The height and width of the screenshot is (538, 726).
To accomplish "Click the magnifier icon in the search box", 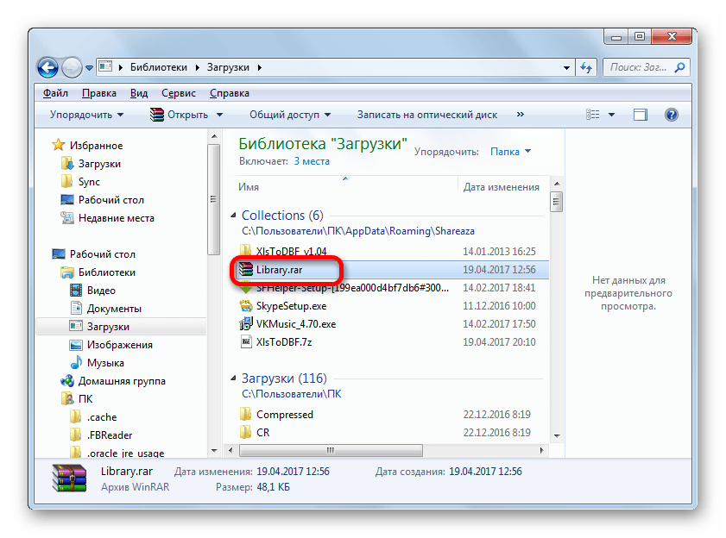I will (x=679, y=67).
